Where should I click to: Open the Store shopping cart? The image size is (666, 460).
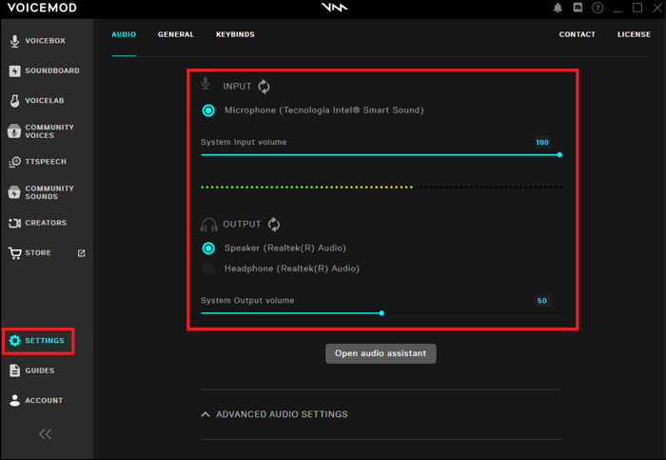pos(15,253)
